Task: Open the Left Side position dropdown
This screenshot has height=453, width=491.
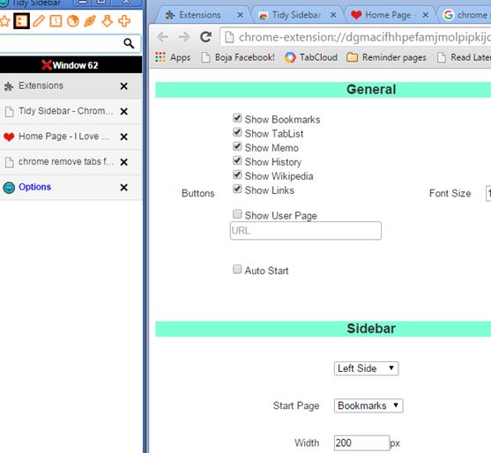Action: pos(366,368)
